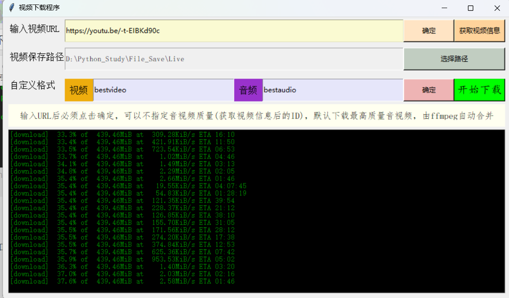Click log line showing 33.3% progress
Screen dimensions: 509x298
122,135
